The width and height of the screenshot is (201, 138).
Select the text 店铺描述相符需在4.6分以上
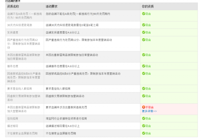[x=63, y=126]
